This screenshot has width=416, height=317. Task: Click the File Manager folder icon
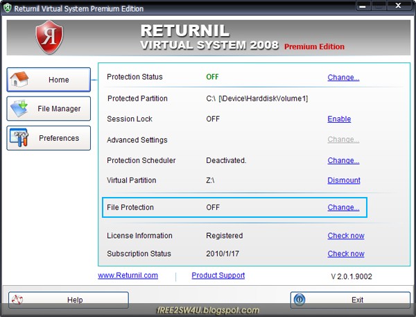[x=19, y=108]
